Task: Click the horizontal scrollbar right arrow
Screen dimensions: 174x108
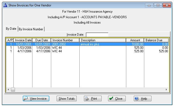Action: [x=166, y=90]
